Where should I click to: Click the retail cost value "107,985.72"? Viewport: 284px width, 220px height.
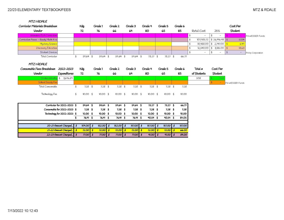click(202, 39)
